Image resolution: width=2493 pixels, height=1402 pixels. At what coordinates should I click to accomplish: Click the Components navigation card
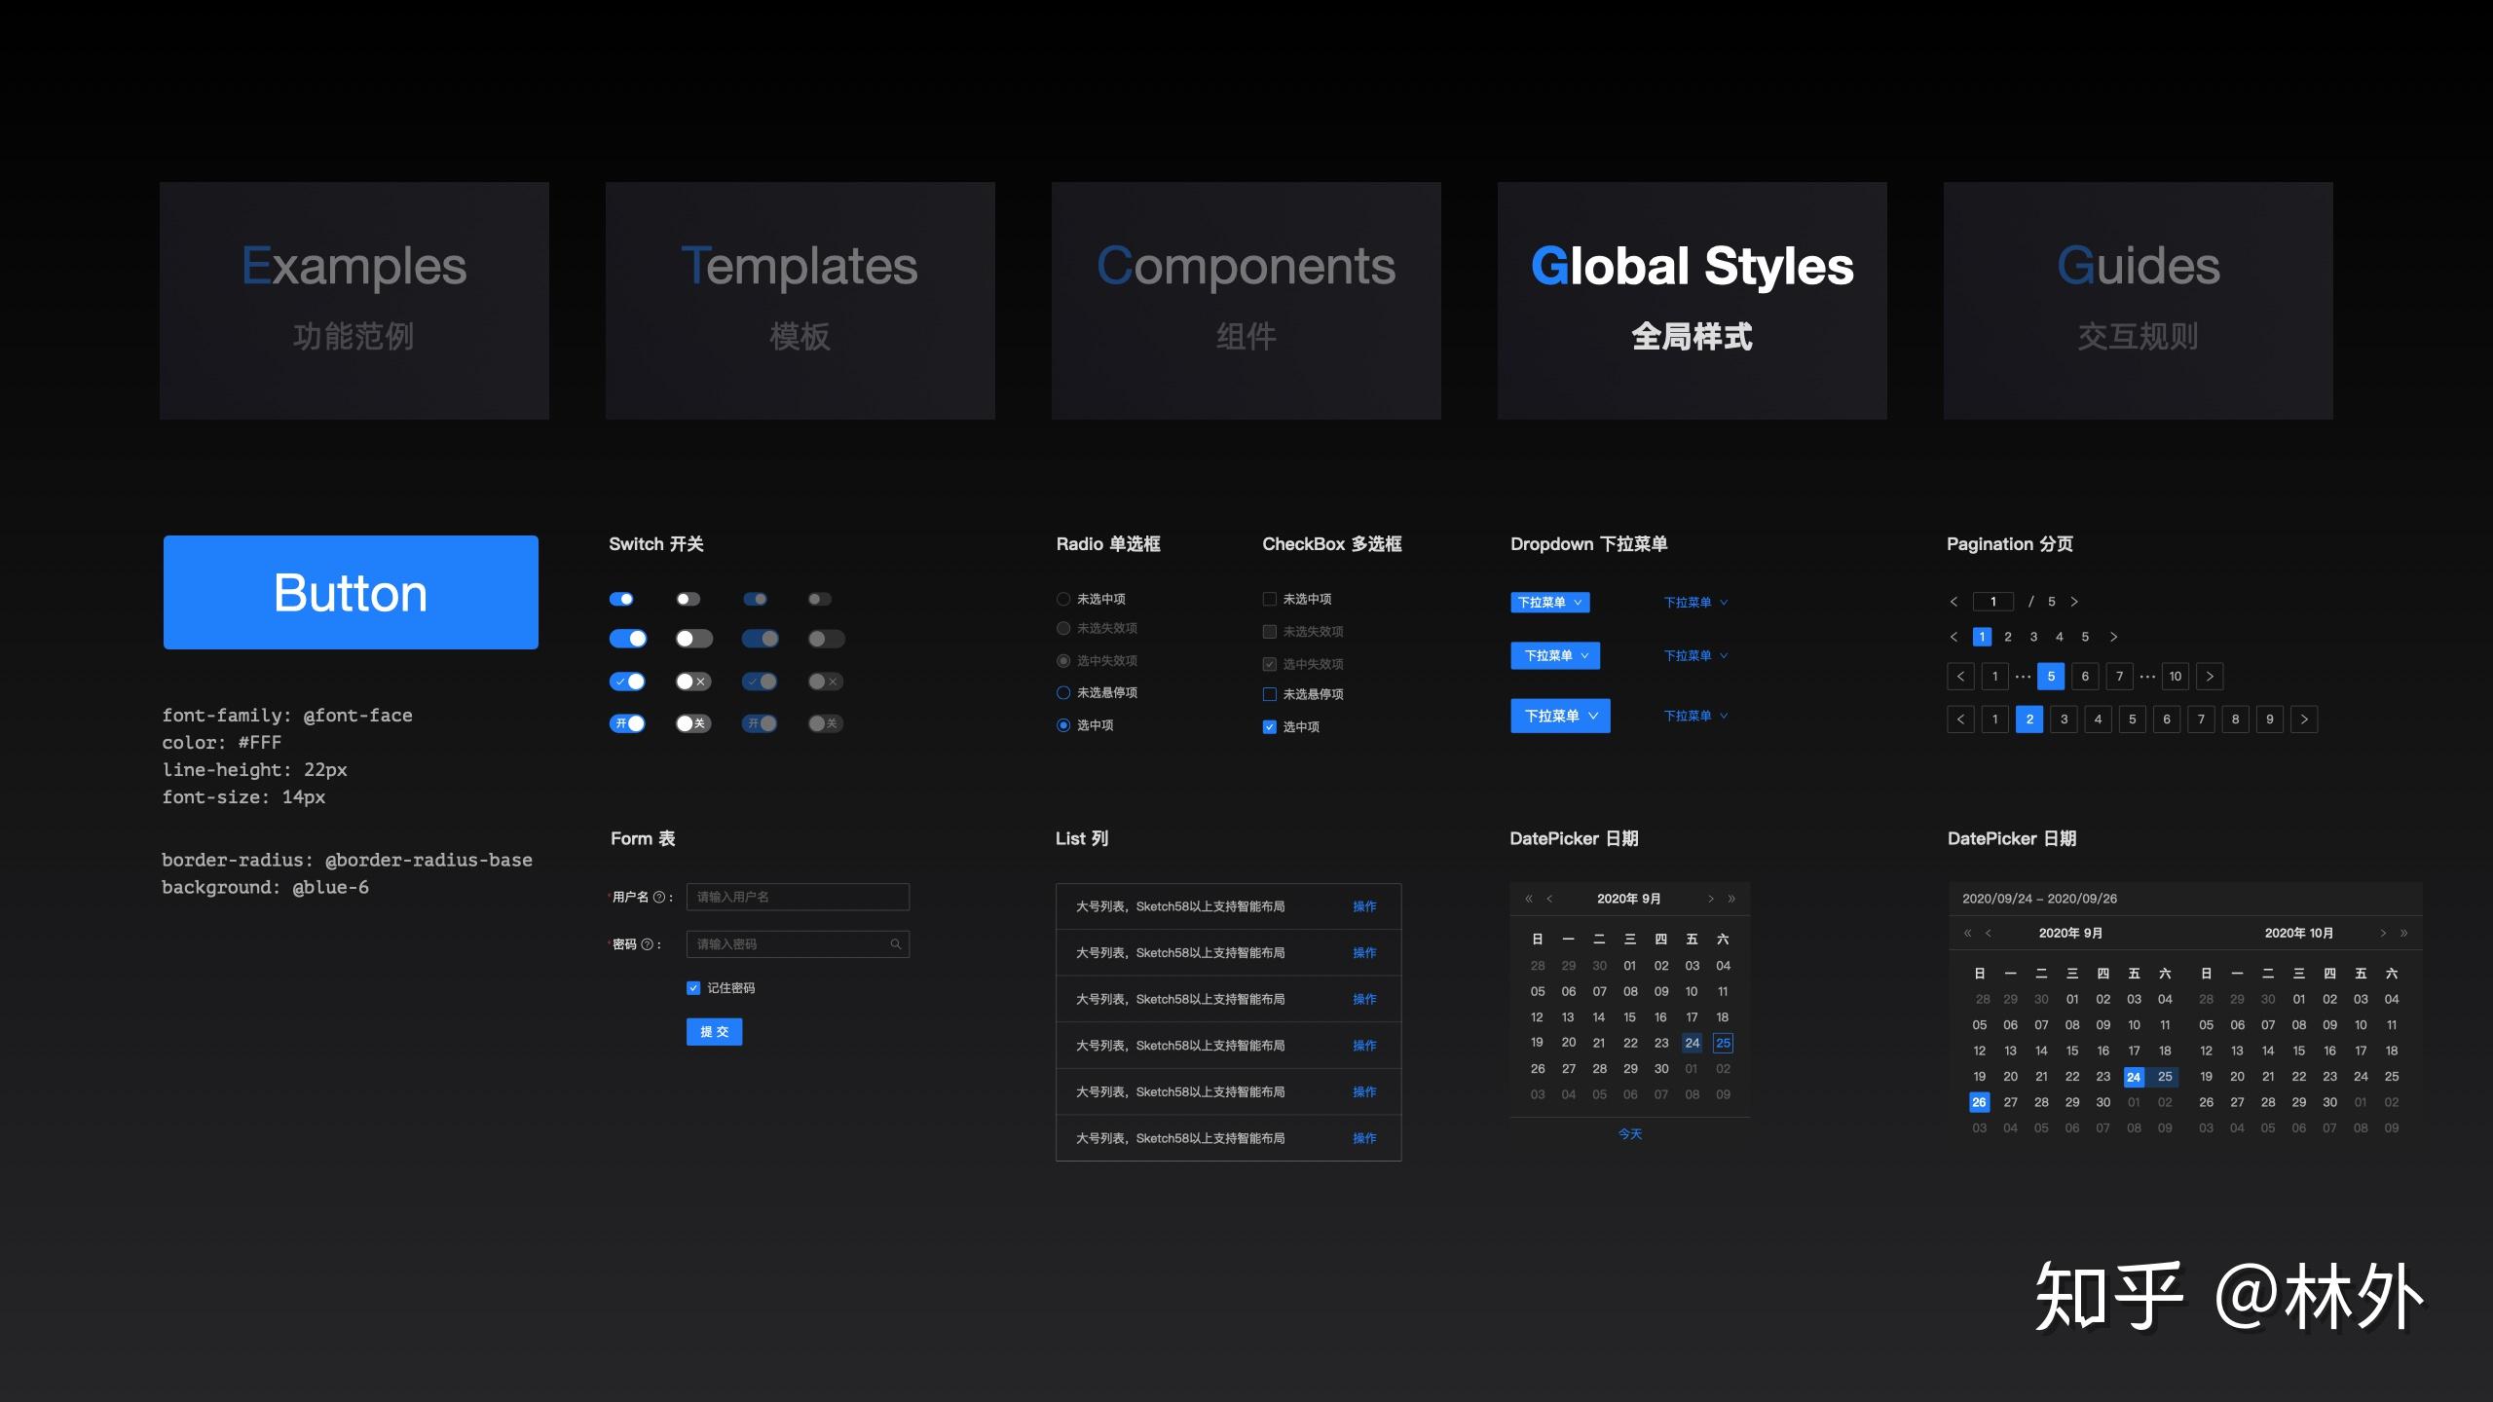1245,301
